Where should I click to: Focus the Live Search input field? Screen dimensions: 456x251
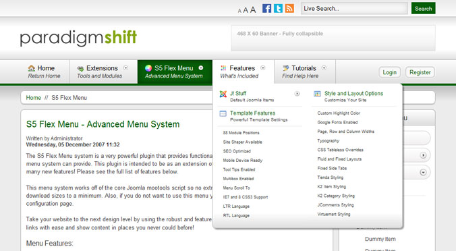click(354, 9)
